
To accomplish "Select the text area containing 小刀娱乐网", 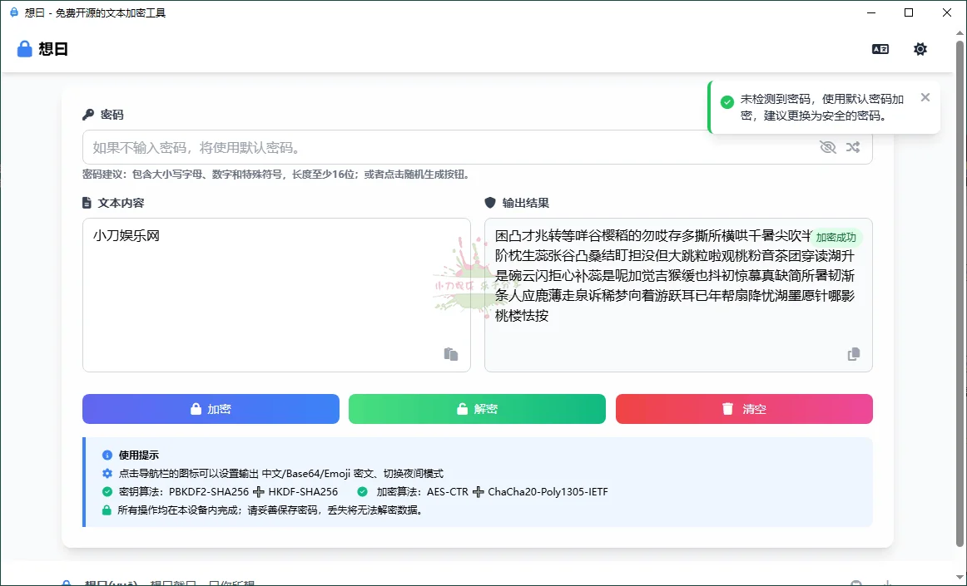I will pos(275,291).
